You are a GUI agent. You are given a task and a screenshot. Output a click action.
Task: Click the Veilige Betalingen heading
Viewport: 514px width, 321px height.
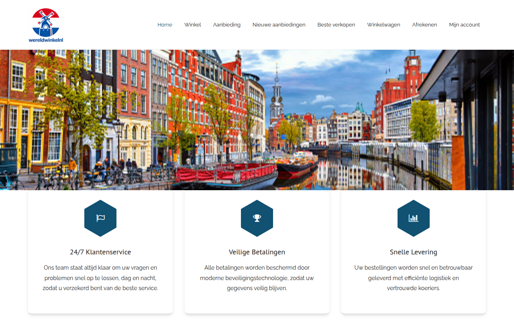point(257,252)
